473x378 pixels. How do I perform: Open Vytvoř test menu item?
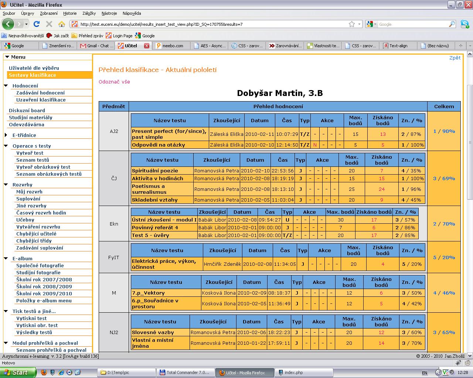pos(30,153)
